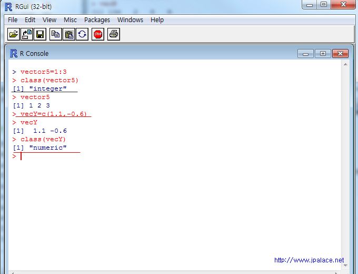Image resolution: width=358 pixels, height=274 pixels.
Task: Click the Paste clipboard toolbar icon
Action: click(x=69, y=34)
